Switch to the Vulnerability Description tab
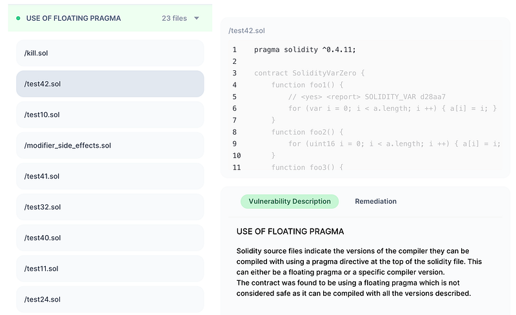Viewport: 516px width, 315px height. click(x=290, y=202)
